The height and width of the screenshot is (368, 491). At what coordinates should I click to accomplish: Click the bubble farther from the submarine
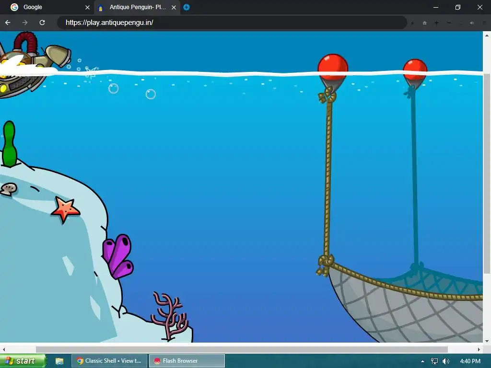151,94
